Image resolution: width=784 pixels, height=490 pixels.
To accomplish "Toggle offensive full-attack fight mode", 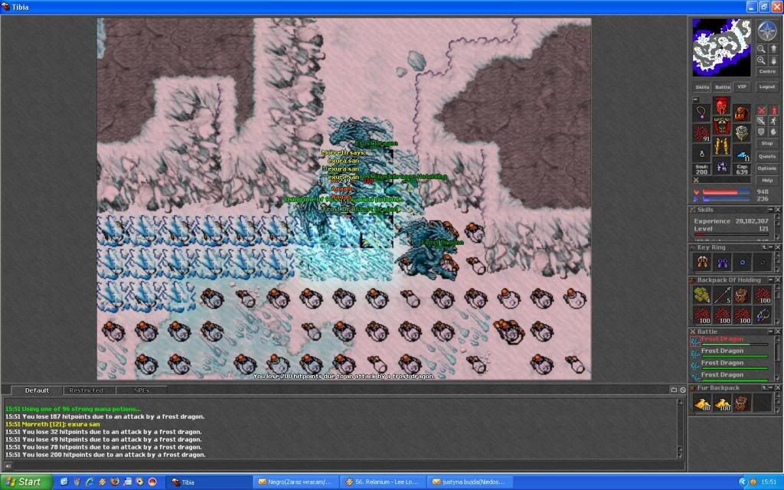I will 761,110.
